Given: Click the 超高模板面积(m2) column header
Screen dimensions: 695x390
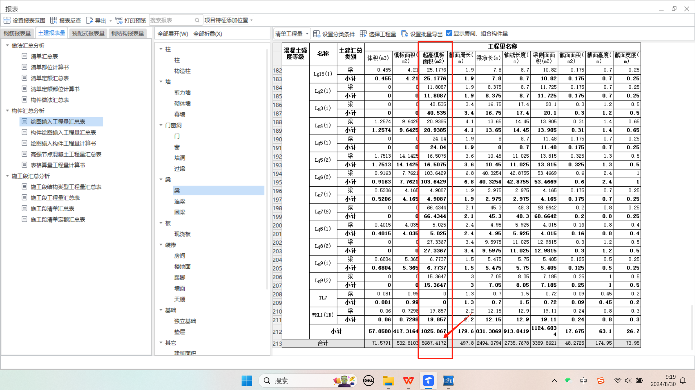Looking at the screenshot, I should [x=434, y=58].
